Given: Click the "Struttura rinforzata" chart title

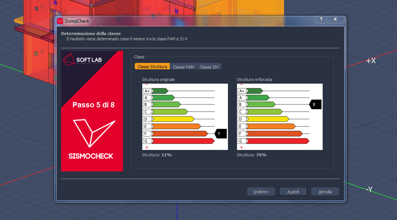Looking at the screenshot, I should tap(254, 79).
